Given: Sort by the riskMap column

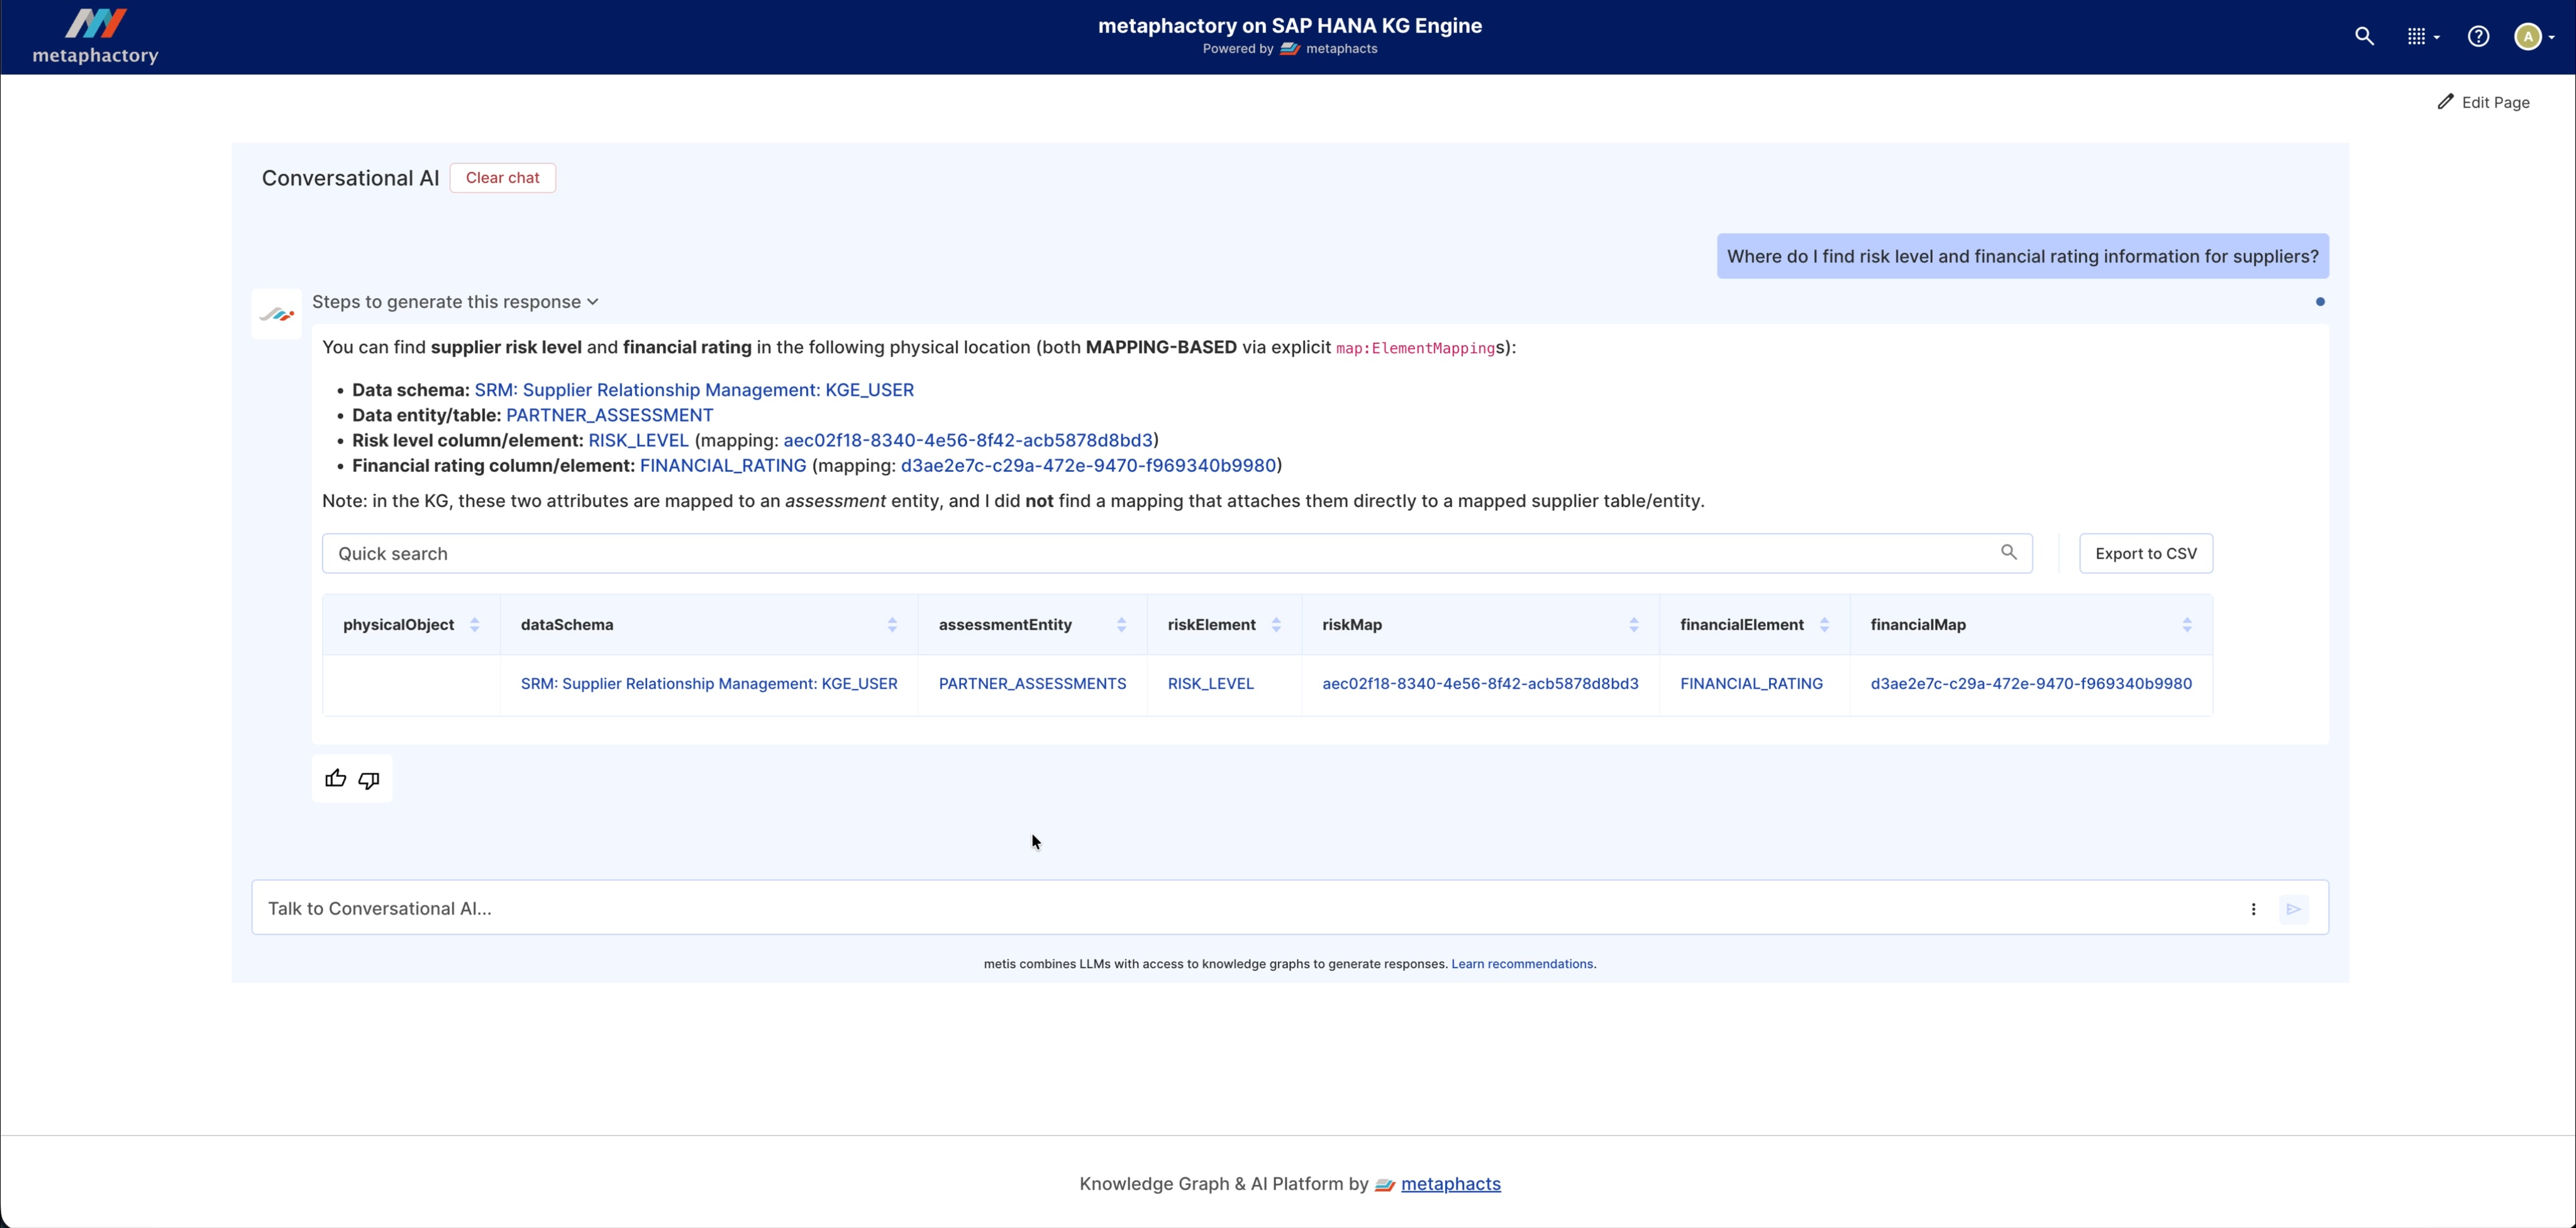Looking at the screenshot, I should point(1634,625).
